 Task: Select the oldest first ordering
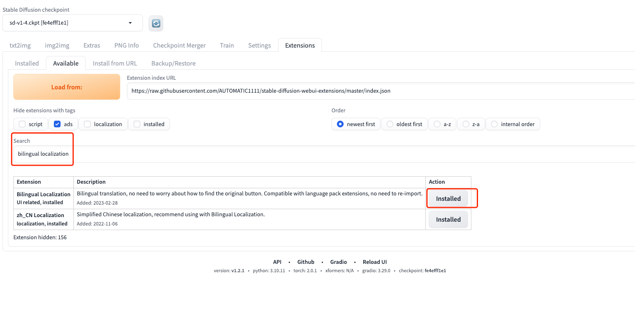pos(390,124)
